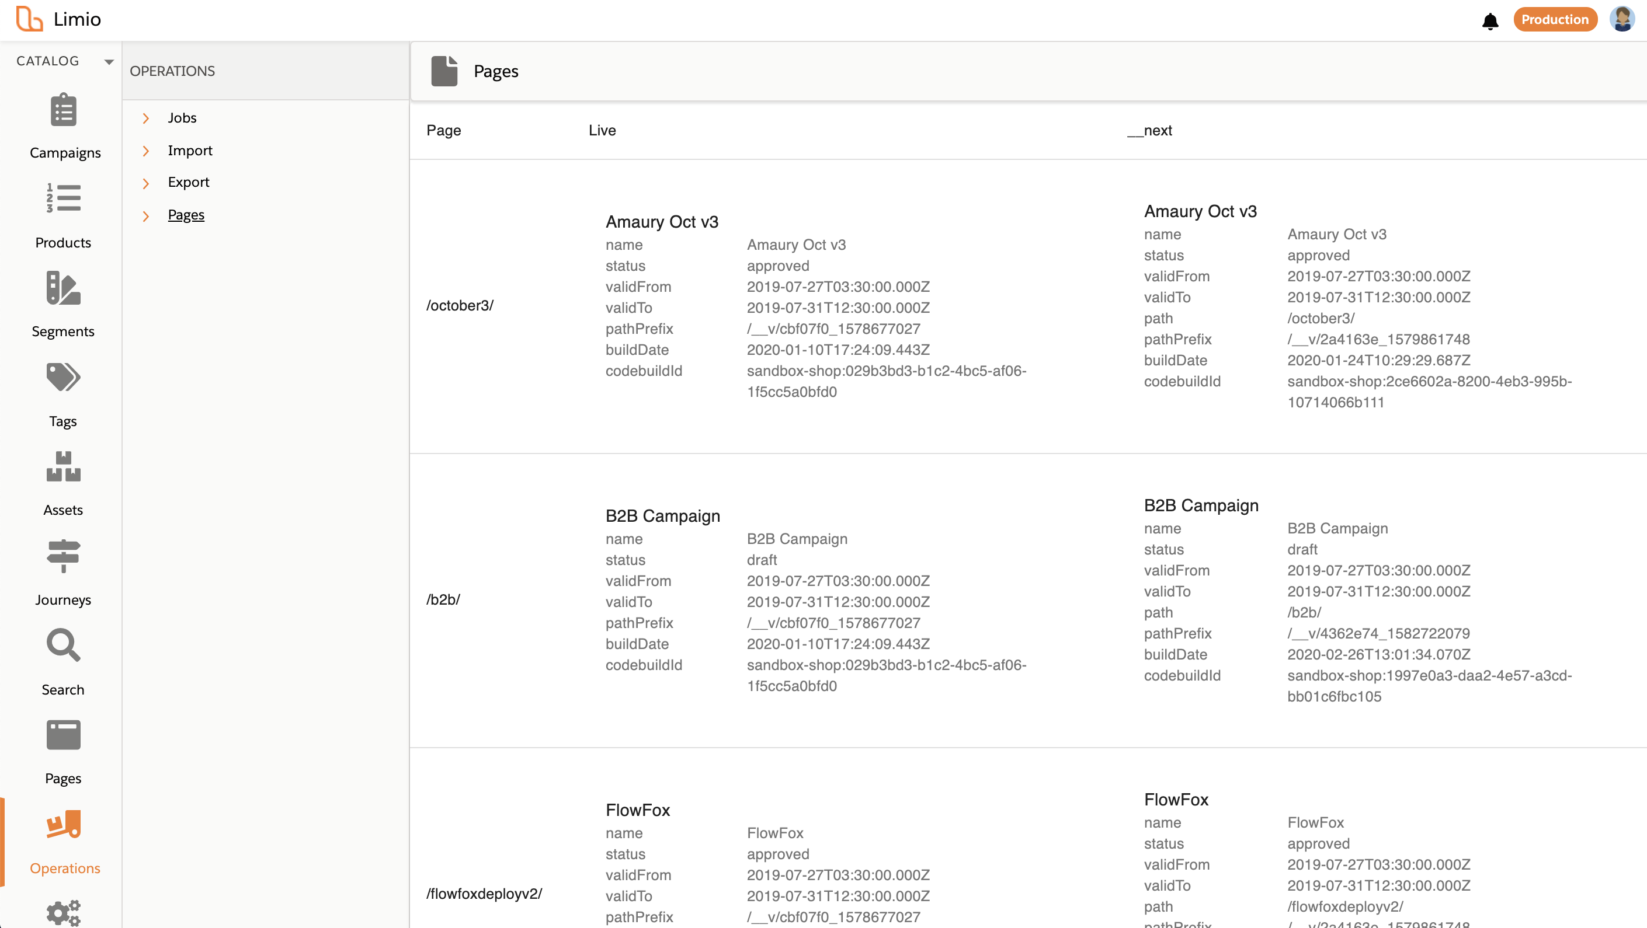Select Jobs in Operations list

click(182, 117)
